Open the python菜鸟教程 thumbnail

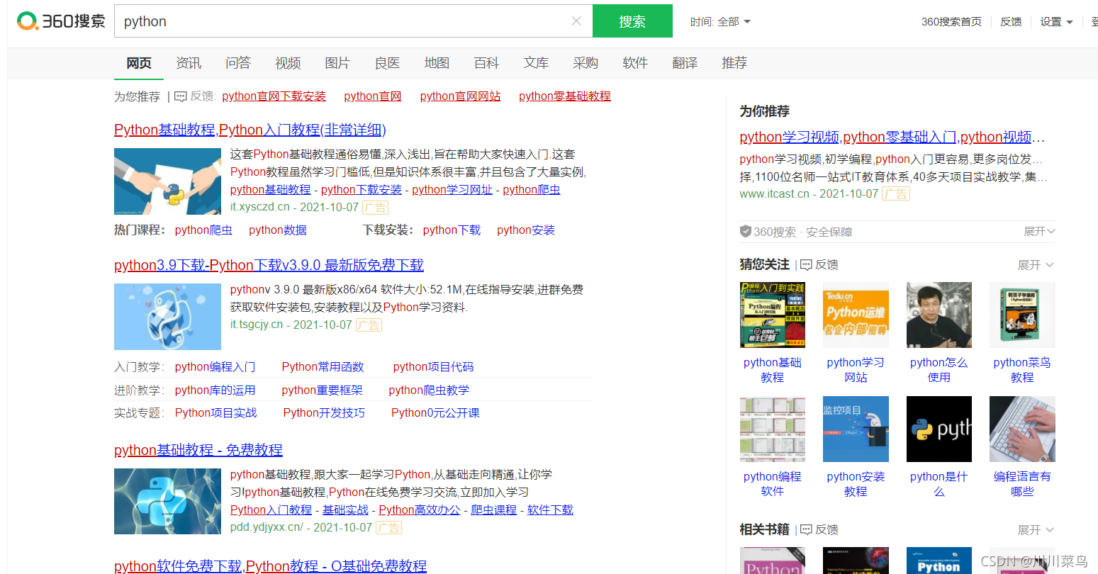tap(1022, 315)
